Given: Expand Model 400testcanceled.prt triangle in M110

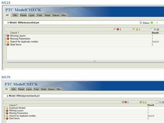Looking at the screenshot, I should (x=8, y=23).
